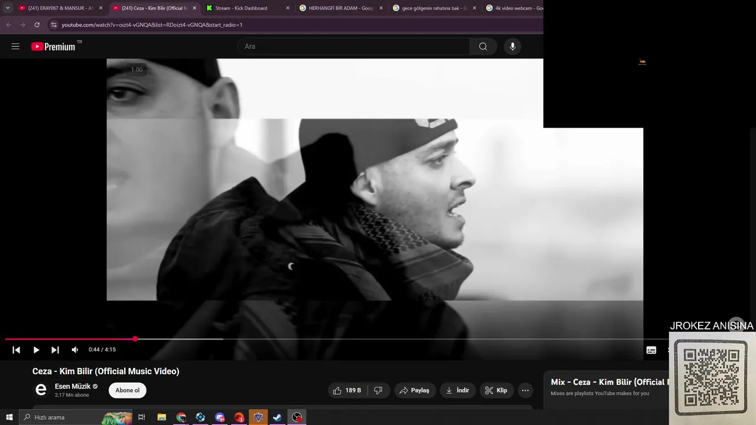Viewport: 756px width, 425px height.
Task: Download the video with İndir
Action: click(457, 390)
